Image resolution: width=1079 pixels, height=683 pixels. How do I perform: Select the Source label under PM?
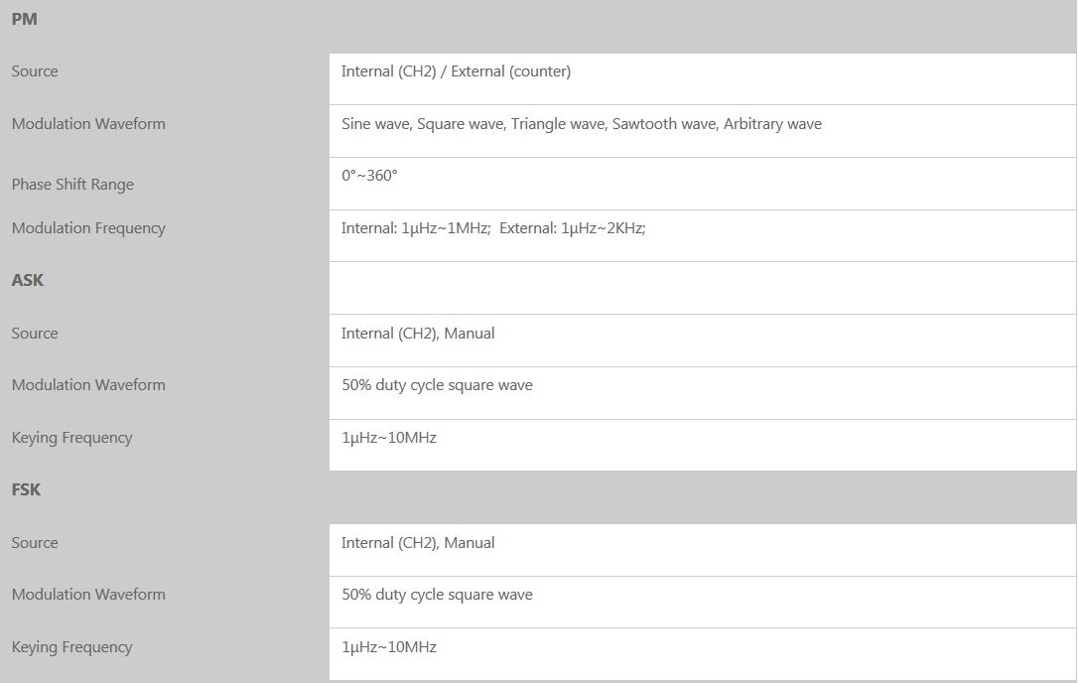(x=35, y=71)
